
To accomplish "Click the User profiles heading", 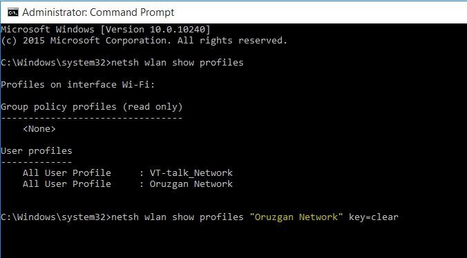I will [x=37, y=151].
